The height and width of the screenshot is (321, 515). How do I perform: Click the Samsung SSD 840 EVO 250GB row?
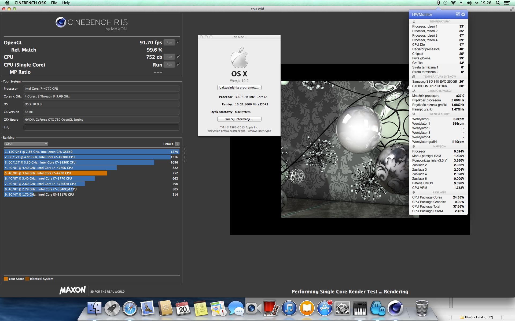[438, 82]
